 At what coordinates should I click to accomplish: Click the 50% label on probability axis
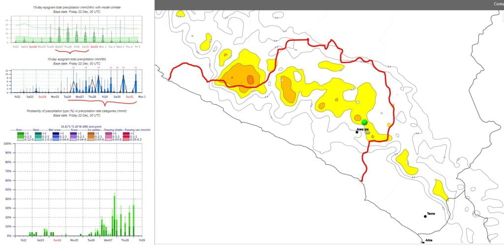(8, 189)
